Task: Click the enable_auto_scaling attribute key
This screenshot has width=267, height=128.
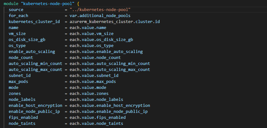Action: coord(32,52)
